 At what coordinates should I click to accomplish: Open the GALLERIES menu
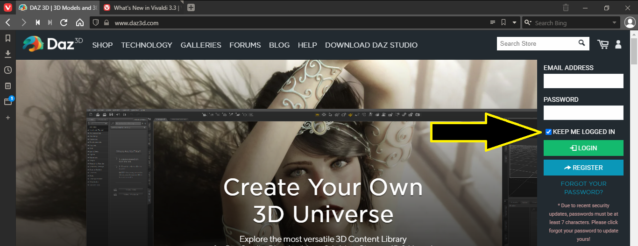click(x=201, y=45)
